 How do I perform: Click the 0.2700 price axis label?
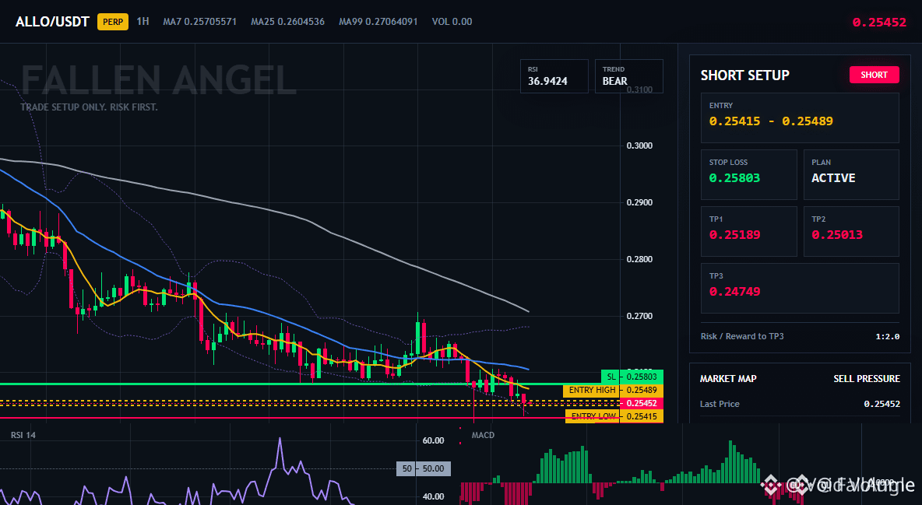pyautogui.click(x=639, y=316)
